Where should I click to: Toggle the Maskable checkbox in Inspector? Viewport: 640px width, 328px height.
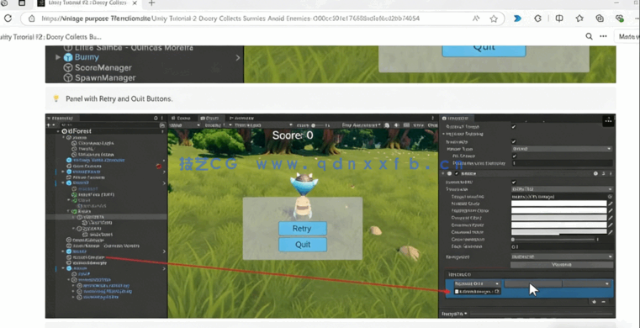514,141
